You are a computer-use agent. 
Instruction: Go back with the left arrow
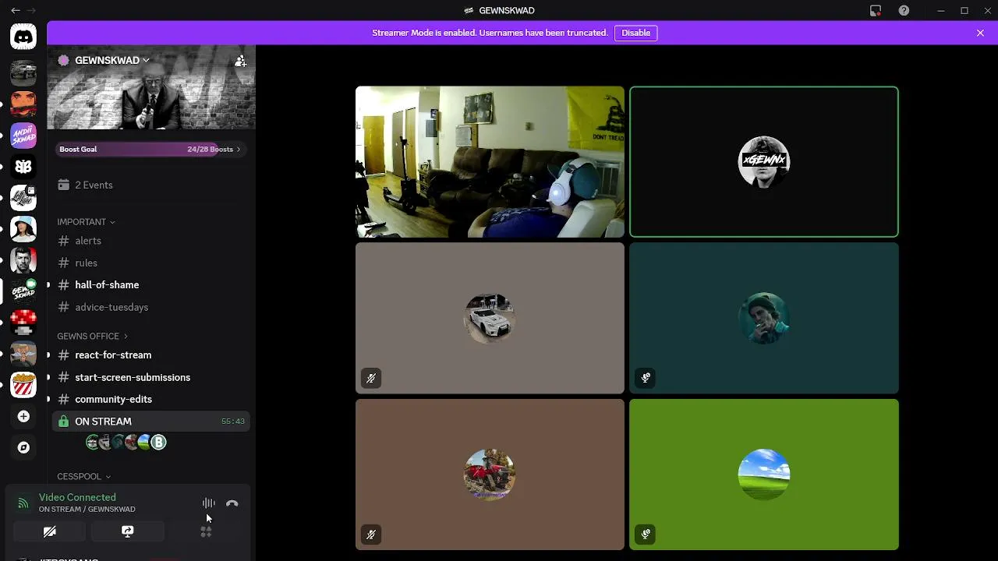click(x=15, y=10)
